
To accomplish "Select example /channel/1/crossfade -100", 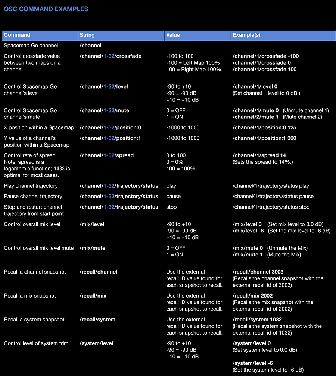I will coord(265,56).
